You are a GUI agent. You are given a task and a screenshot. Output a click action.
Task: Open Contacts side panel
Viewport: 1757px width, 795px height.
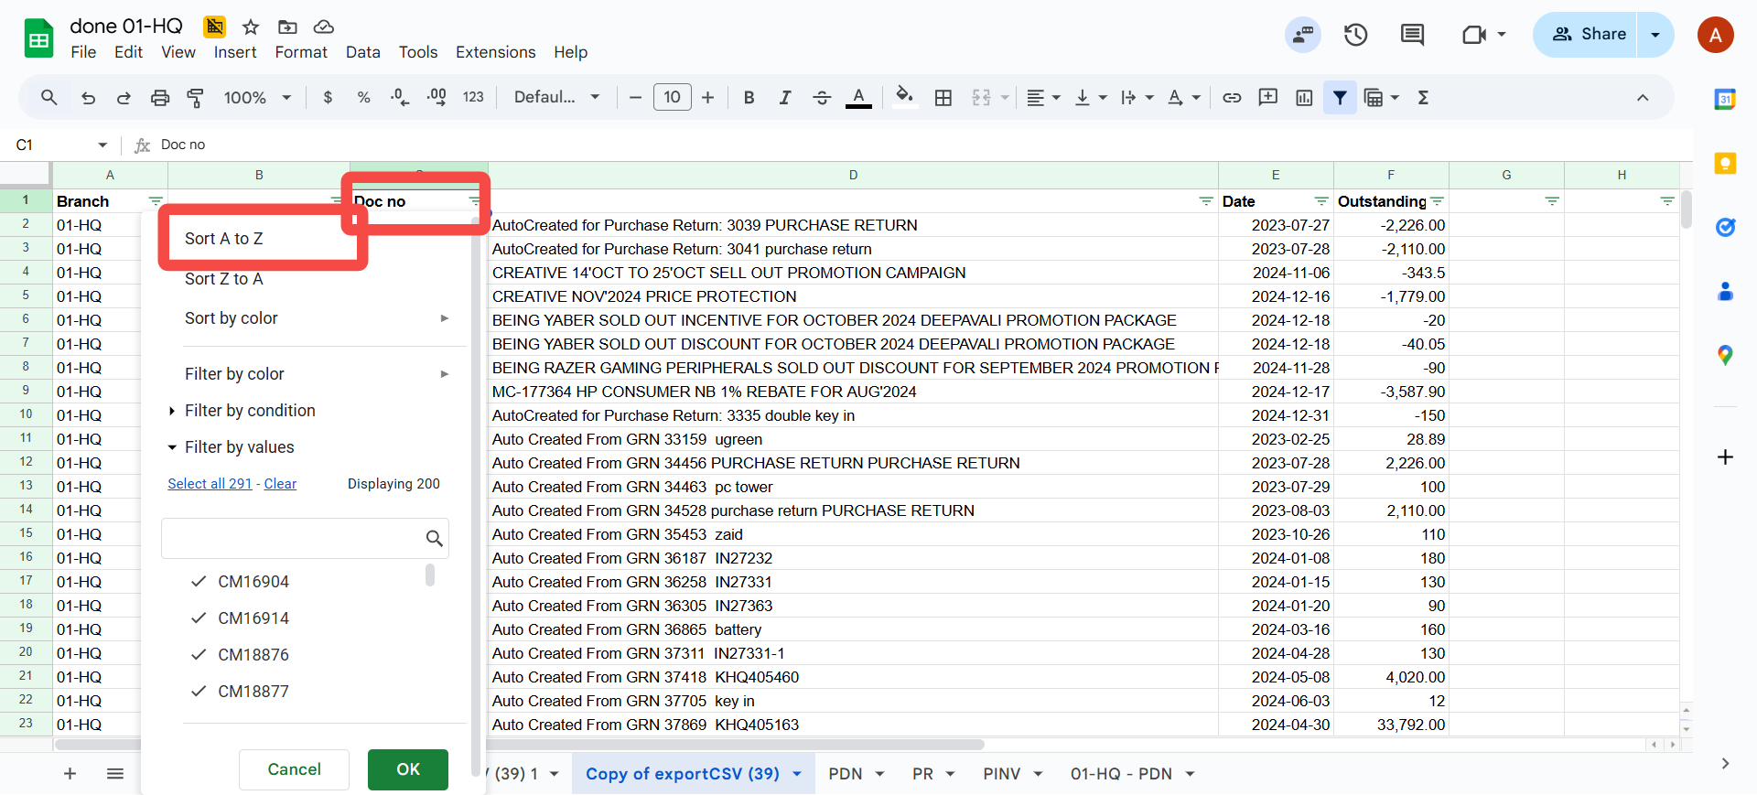click(1725, 291)
